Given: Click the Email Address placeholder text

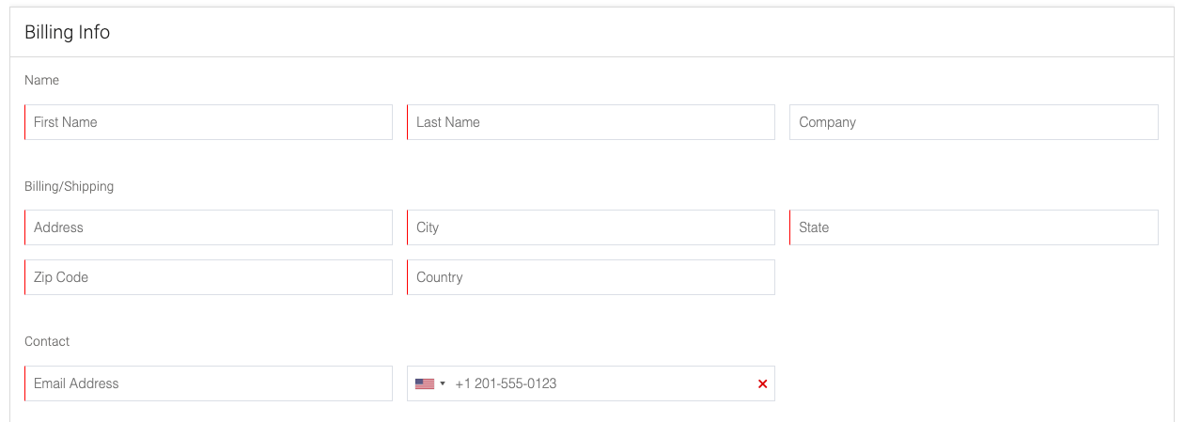Looking at the screenshot, I should click(x=76, y=383).
